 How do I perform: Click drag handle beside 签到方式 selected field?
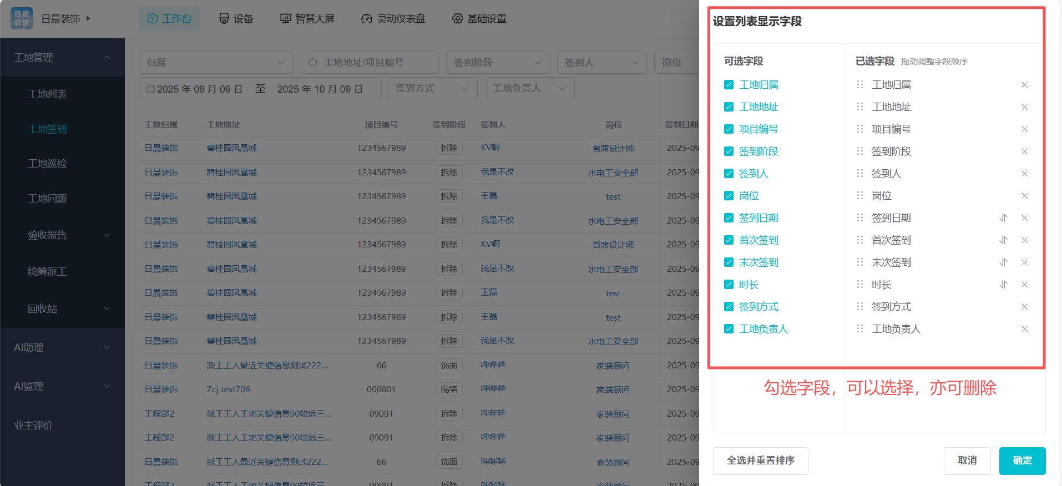860,307
